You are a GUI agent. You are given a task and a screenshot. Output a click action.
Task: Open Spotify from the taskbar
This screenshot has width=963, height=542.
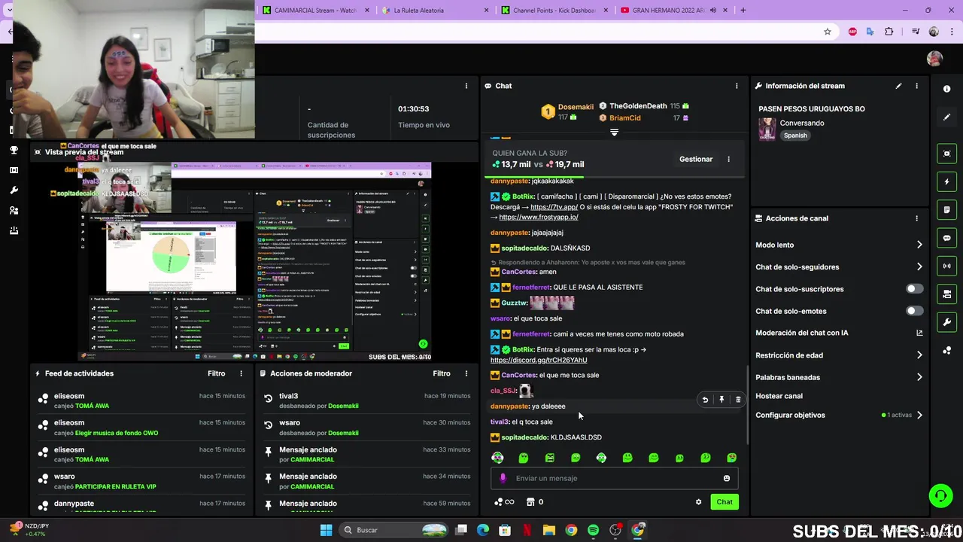(x=593, y=530)
